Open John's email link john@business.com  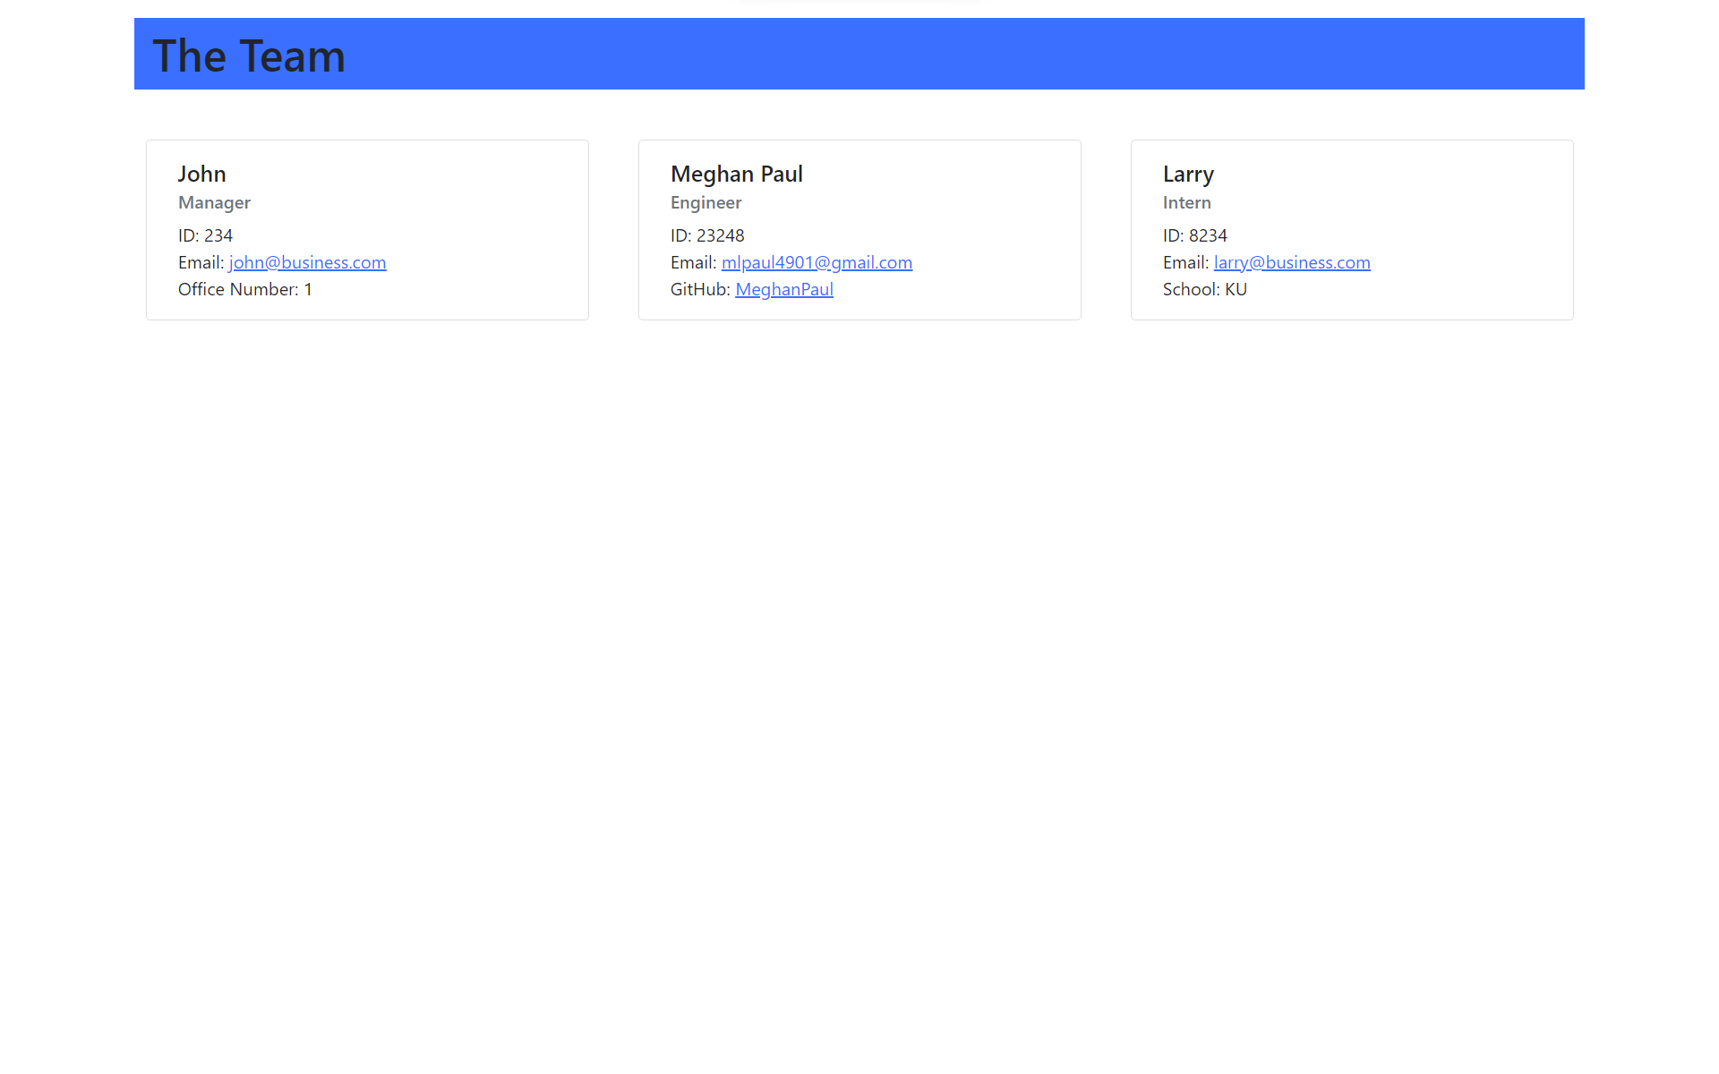point(307,262)
